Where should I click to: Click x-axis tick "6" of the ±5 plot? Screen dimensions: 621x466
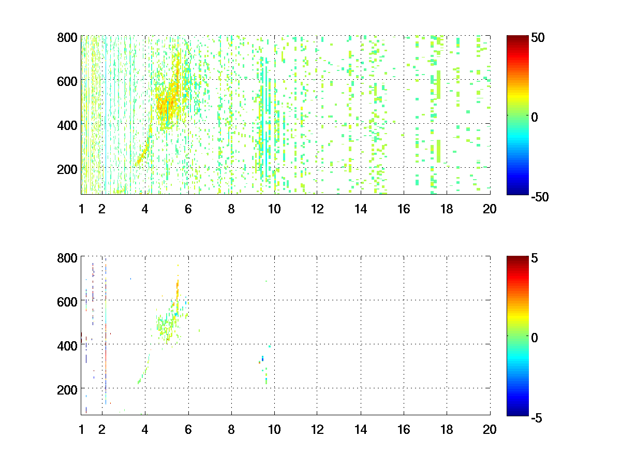click(x=188, y=429)
